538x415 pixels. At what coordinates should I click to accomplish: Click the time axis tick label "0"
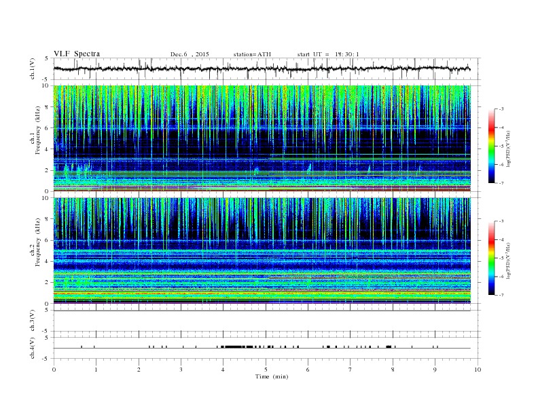point(54,370)
